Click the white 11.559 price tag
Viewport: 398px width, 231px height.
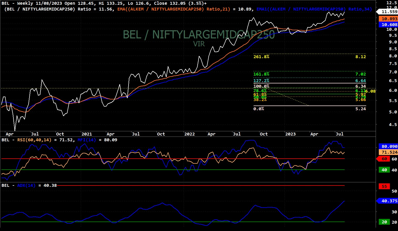[x=388, y=12]
